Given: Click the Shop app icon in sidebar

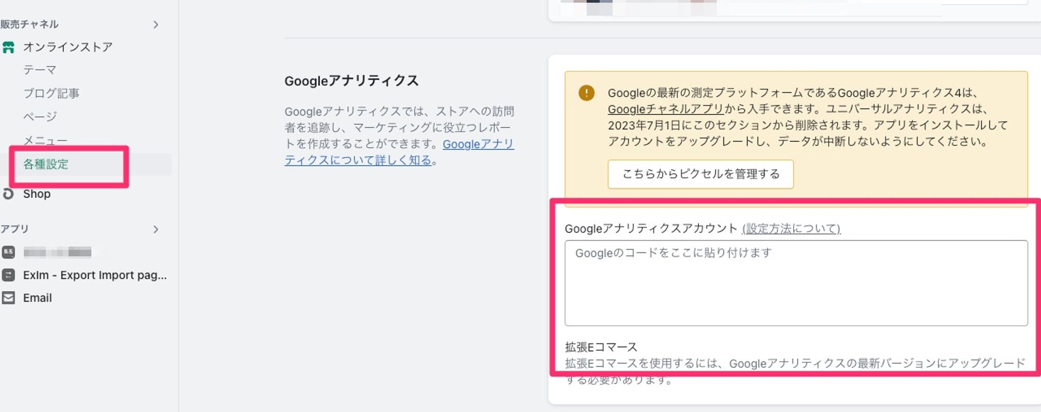Looking at the screenshot, I should coord(8,194).
